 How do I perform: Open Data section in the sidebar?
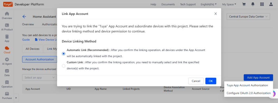click(x=7, y=73)
